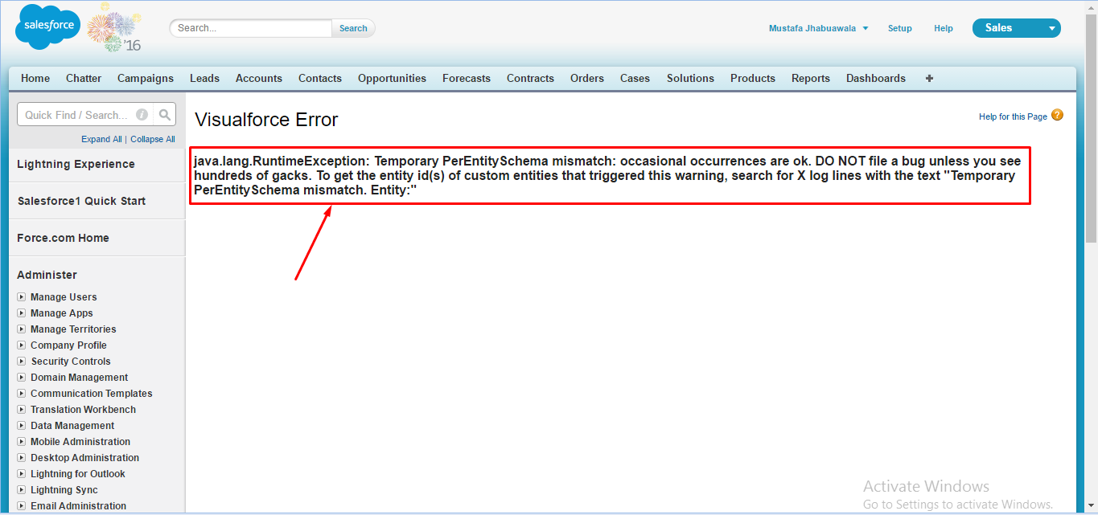Viewport: 1098px width, 515px height.
Task: Go to the Cases tab
Action: [635, 79]
